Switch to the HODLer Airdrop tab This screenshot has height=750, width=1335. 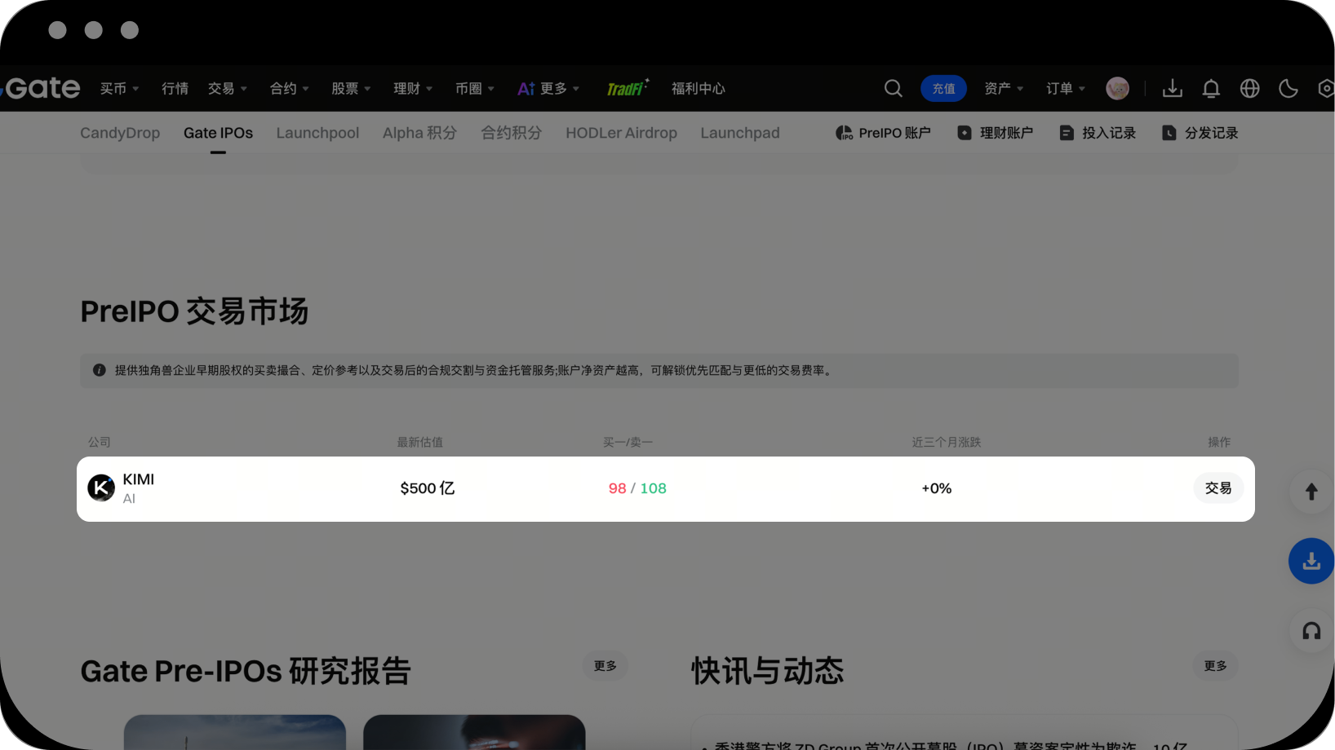[621, 133]
